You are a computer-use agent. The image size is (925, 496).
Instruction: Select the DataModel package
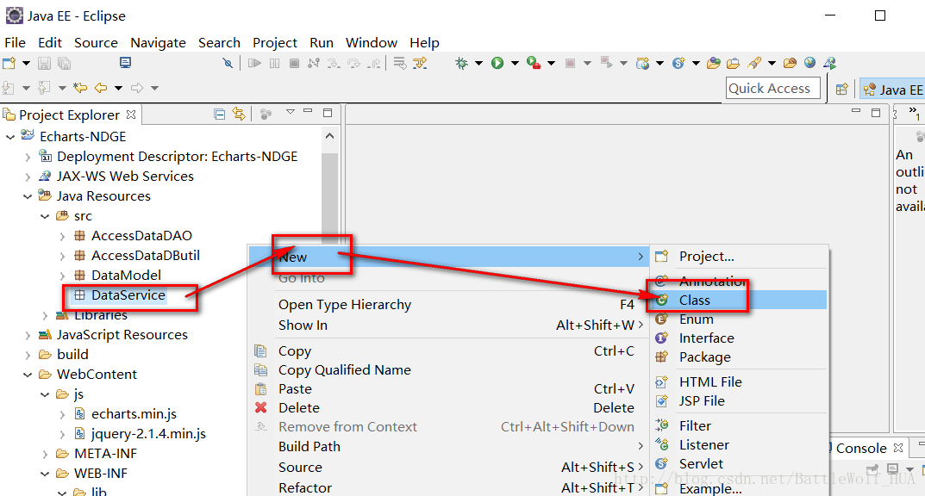[x=126, y=275]
